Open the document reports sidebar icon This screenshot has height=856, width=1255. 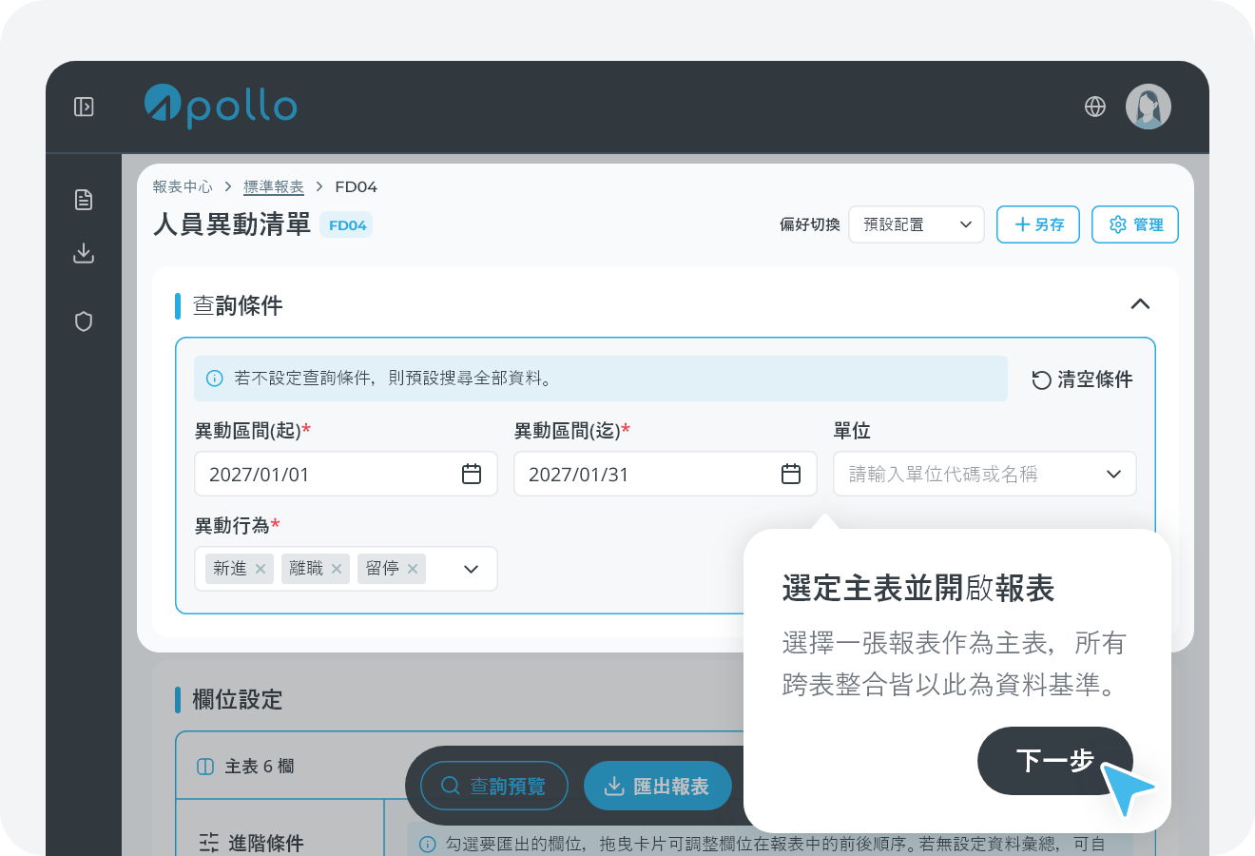tap(84, 200)
